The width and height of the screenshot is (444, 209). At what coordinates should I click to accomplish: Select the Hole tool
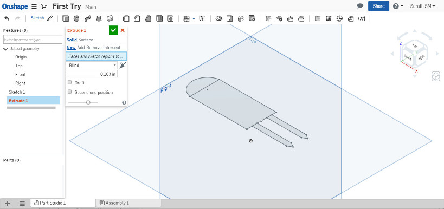[x=170, y=18]
